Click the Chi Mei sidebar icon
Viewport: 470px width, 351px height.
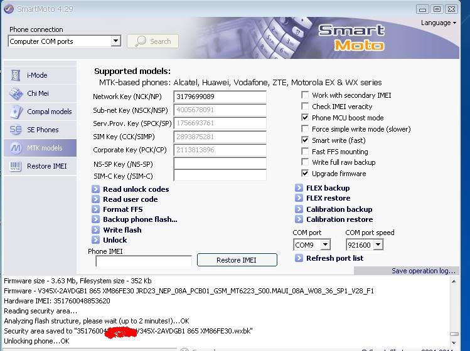tap(16, 93)
